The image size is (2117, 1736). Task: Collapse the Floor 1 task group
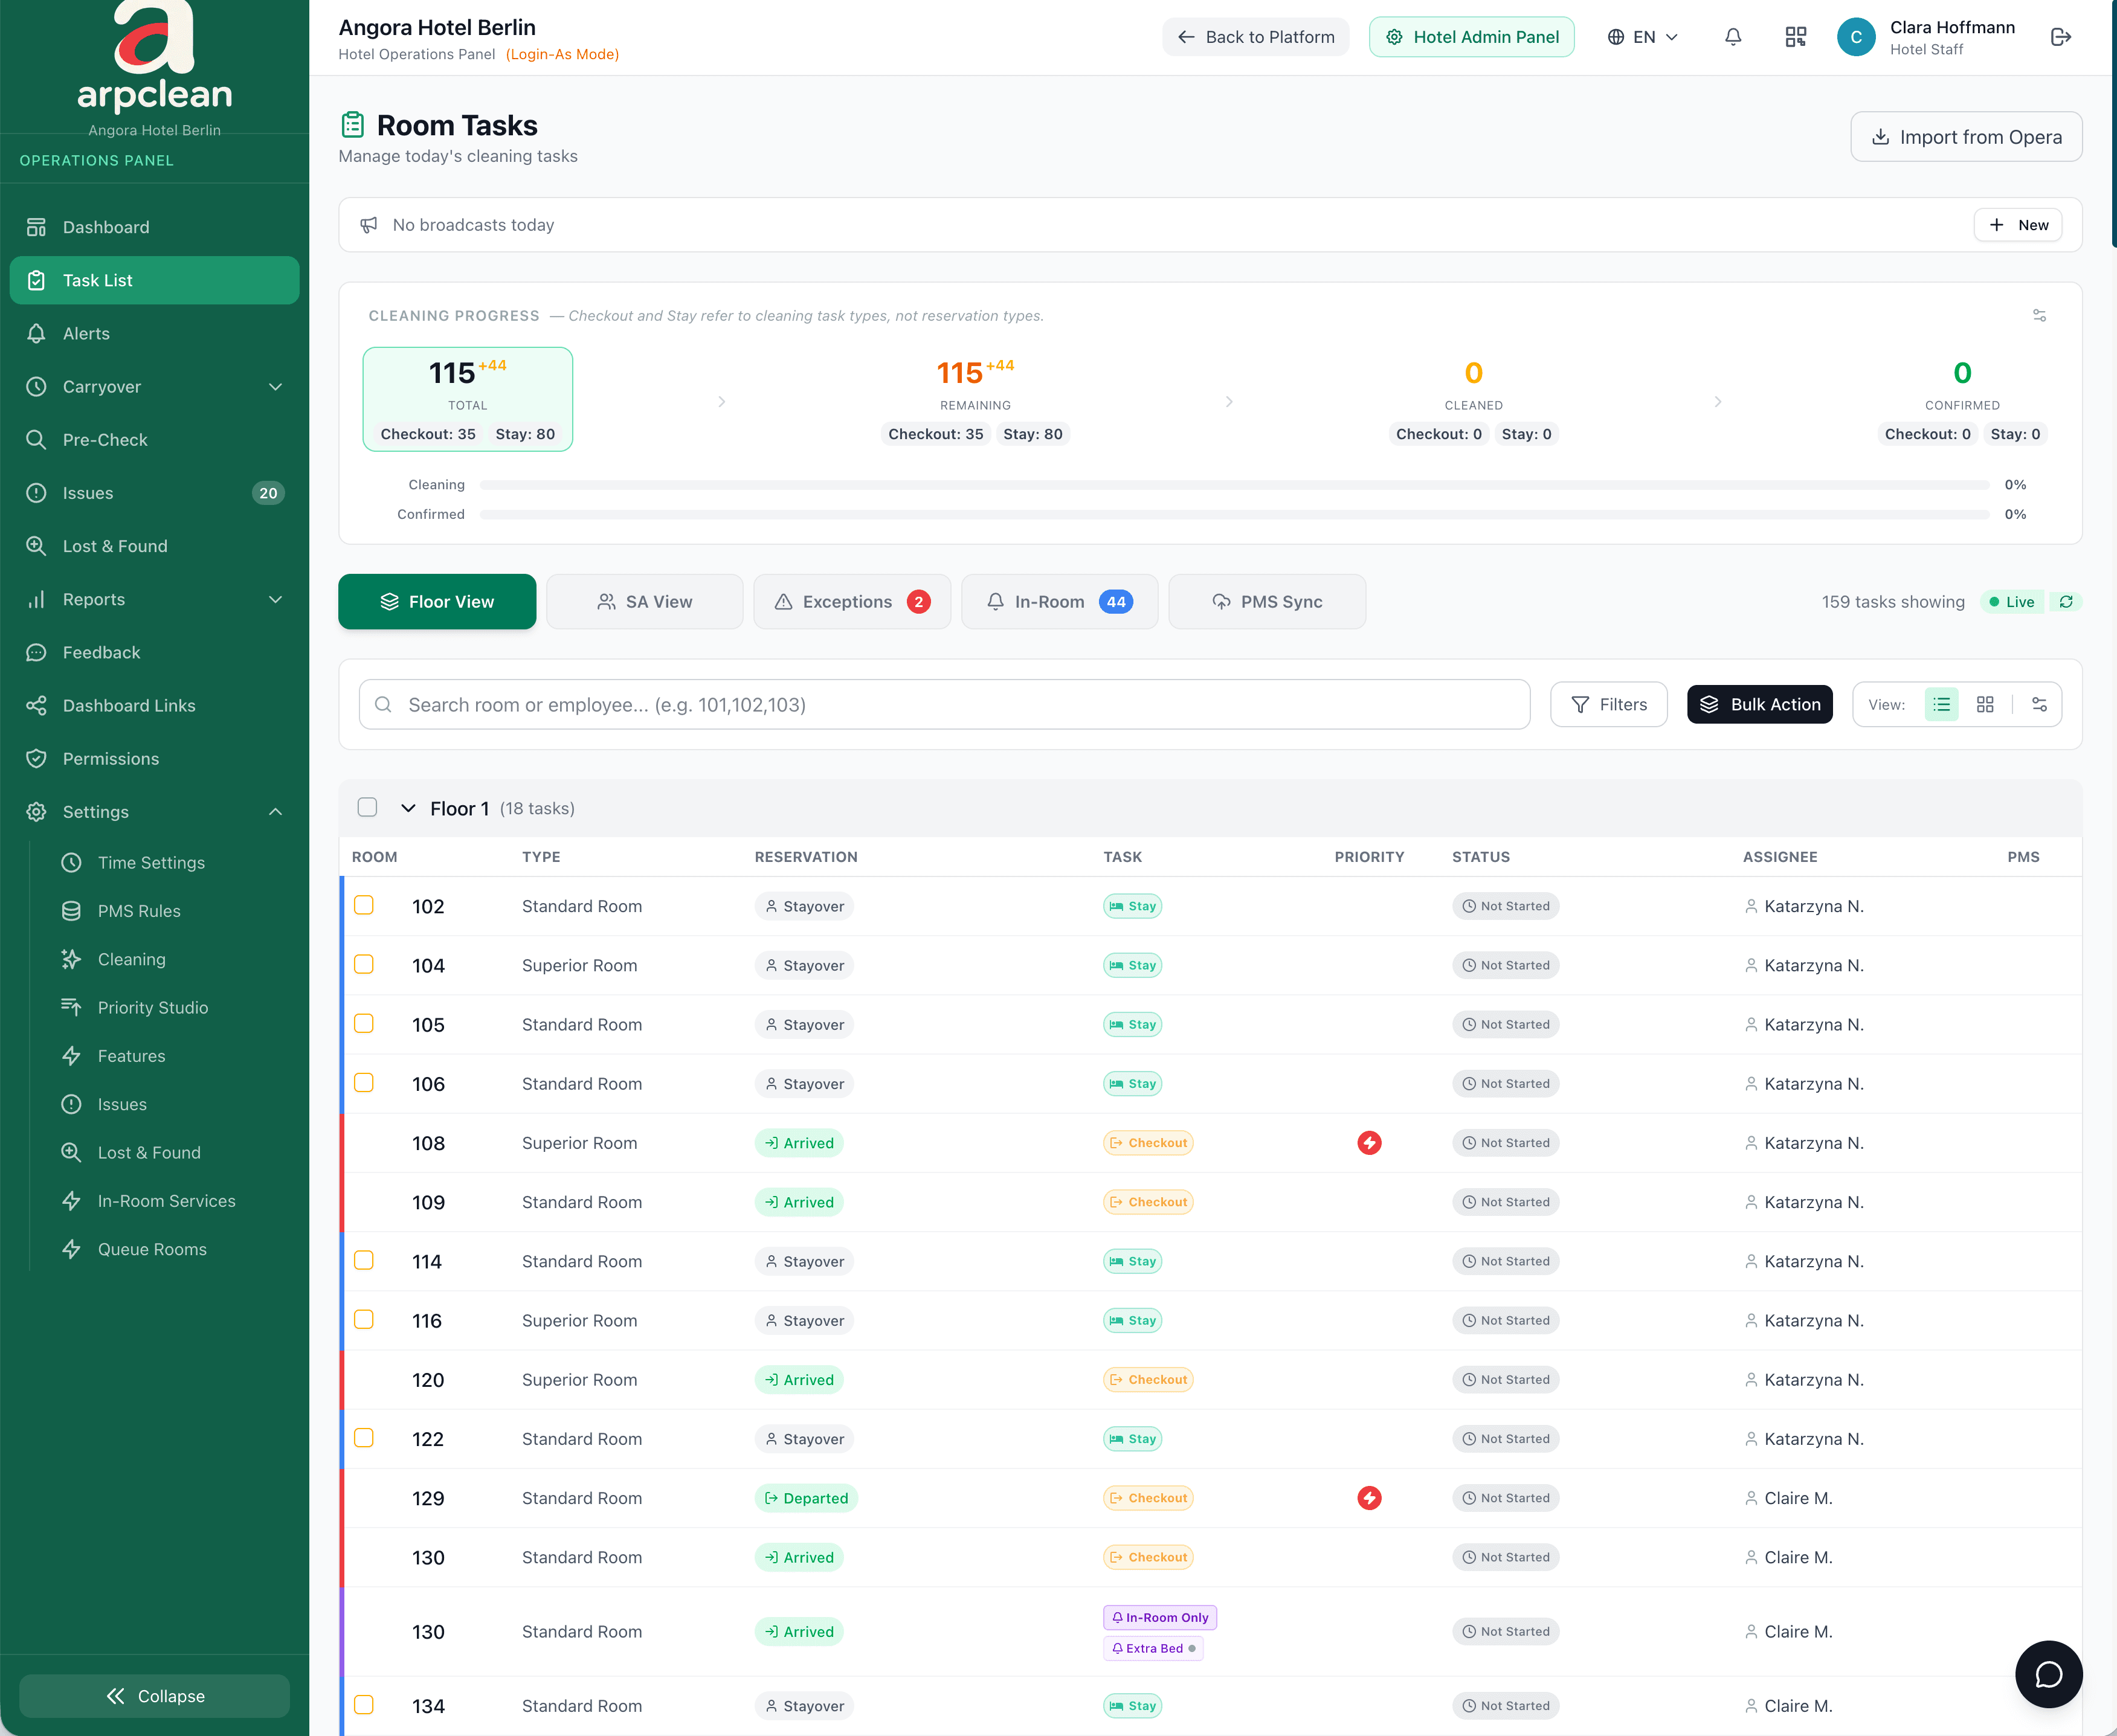(408, 807)
